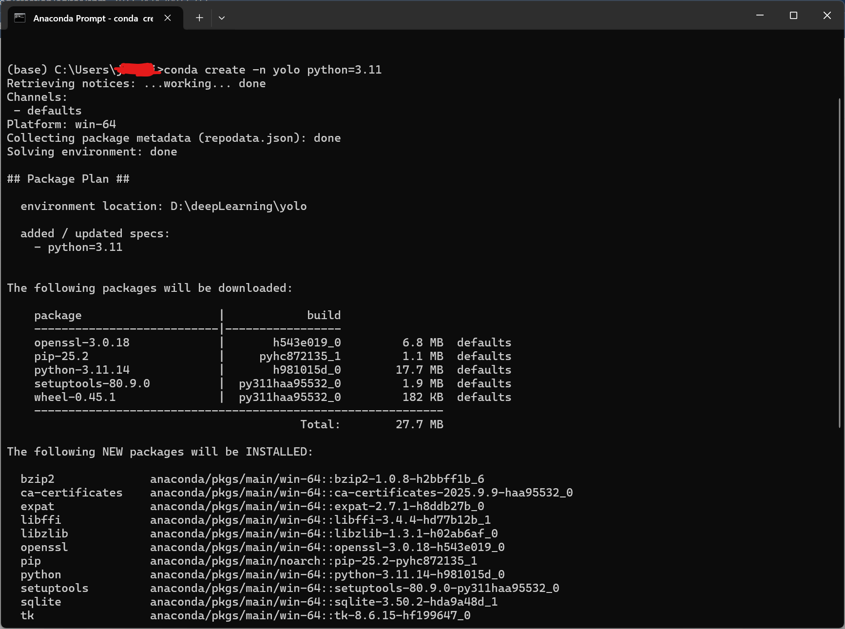Click the vertical scrollbar thumb of terminal
Screen dimensions: 845x629
[x=840, y=263]
